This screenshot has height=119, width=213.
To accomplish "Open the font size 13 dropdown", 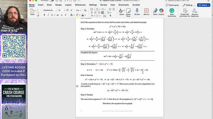I will point(64,10).
